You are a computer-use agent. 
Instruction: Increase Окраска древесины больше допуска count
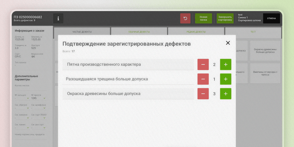tap(225, 94)
